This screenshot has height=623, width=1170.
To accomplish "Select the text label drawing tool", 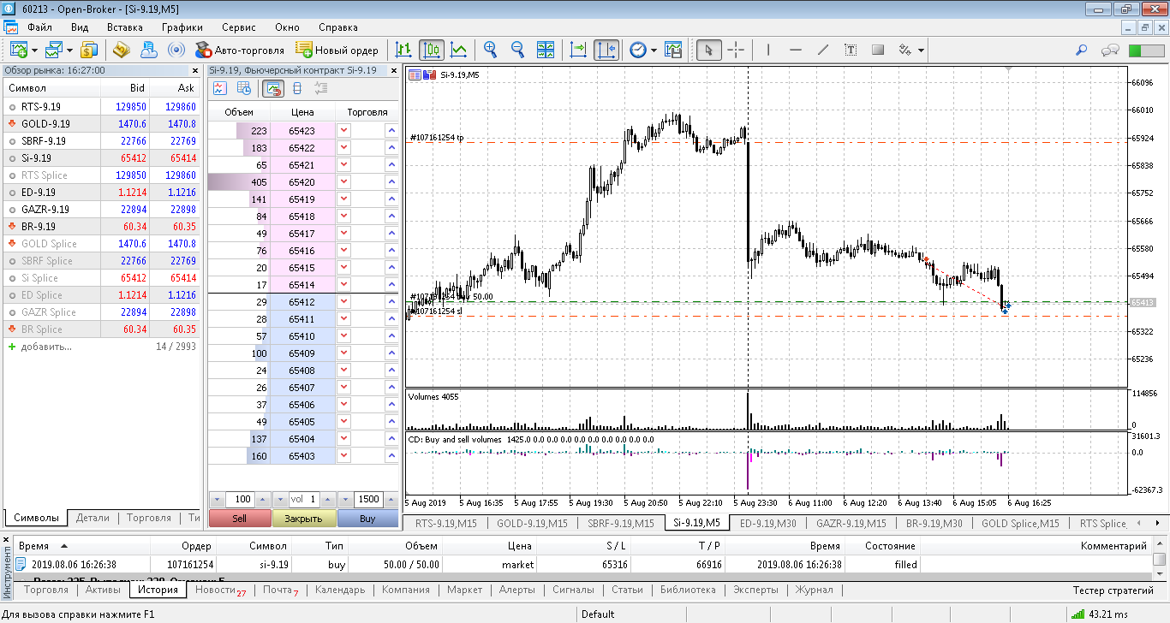I will pos(850,50).
